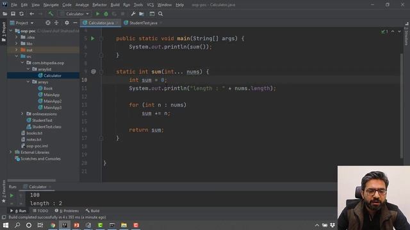Open the Build tool window button
This screenshot has width=410, height=230.
click(x=92, y=211)
